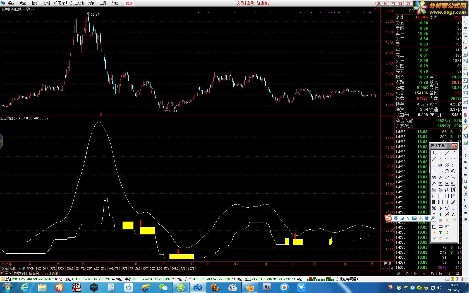Pick the line segment drawing tool
This screenshot has width=469, height=293.
pos(441,153)
